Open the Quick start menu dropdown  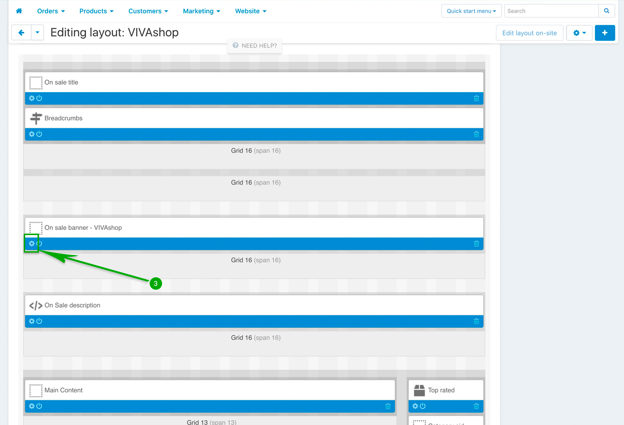(471, 11)
